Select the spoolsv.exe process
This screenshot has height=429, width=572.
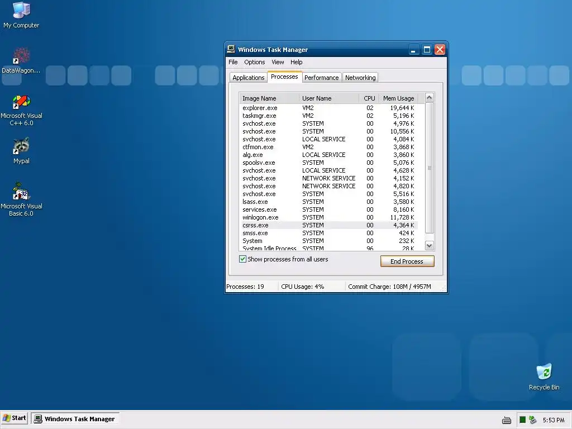328,163
